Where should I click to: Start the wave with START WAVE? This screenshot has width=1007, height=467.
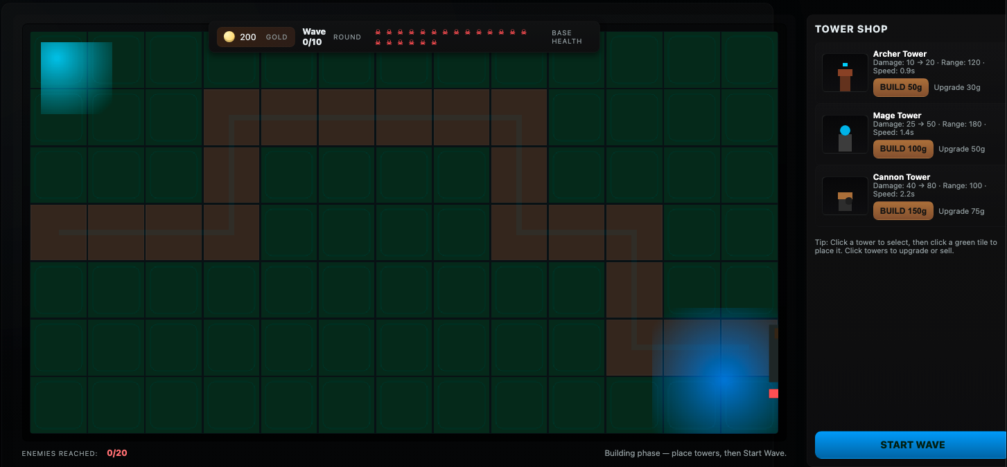912,445
